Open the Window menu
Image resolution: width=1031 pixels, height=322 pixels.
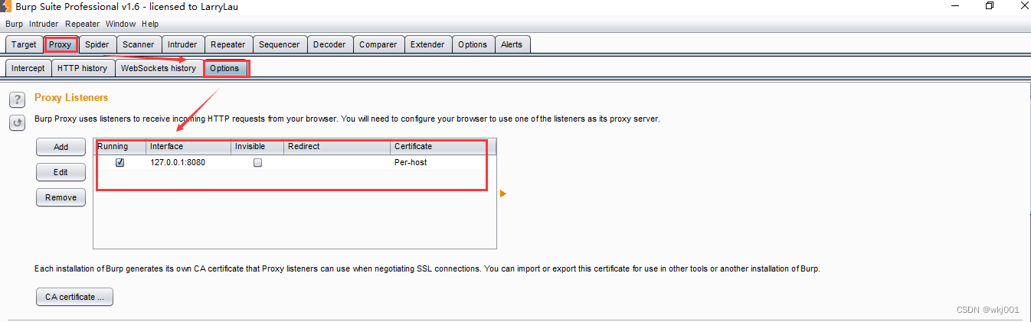click(x=121, y=24)
